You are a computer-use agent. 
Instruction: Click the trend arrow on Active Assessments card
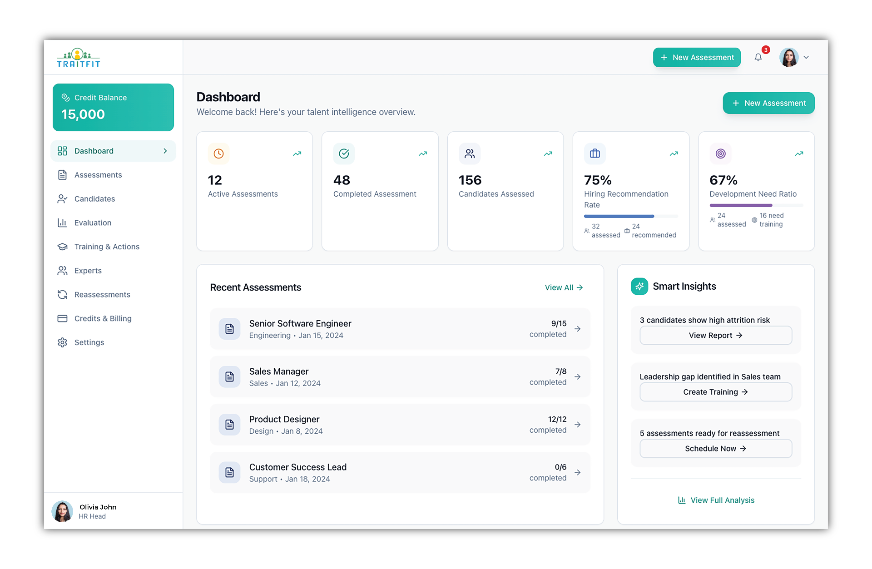(297, 153)
